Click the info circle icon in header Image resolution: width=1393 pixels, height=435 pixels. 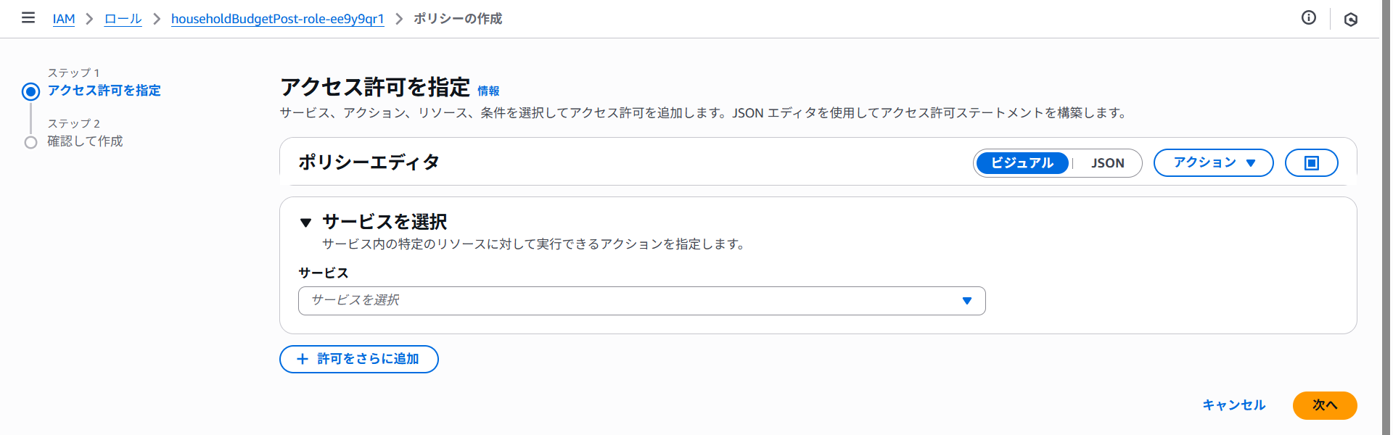click(x=1308, y=18)
